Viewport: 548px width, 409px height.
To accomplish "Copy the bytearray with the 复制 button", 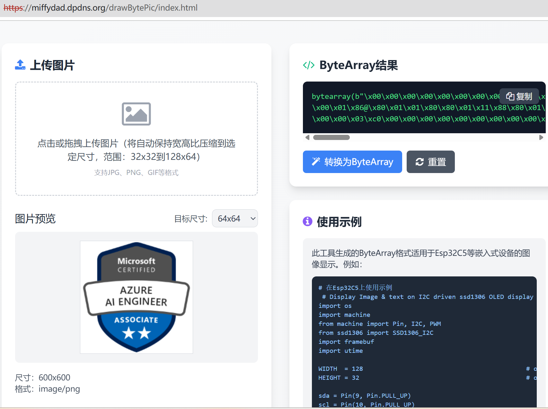I will 519,96.
